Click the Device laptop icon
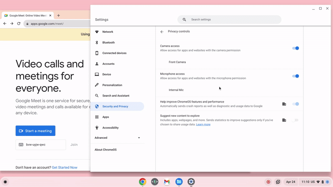Image resolution: width=333 pixels, height=187 pixels. (x=97, y=74)
